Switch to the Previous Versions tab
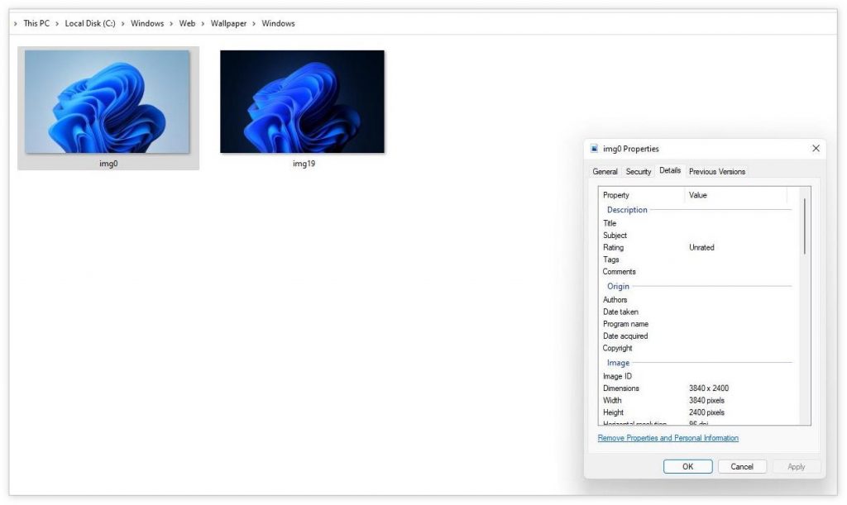The image size is (847, 505). (715, 171)
